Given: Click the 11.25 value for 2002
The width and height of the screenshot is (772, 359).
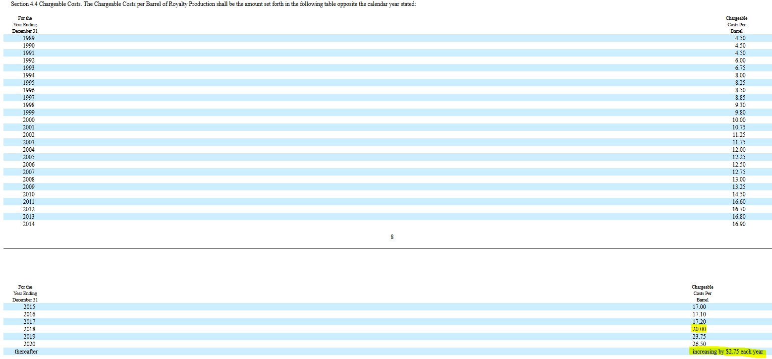Looking at the screenshot, I should click(x=739, y=134).
